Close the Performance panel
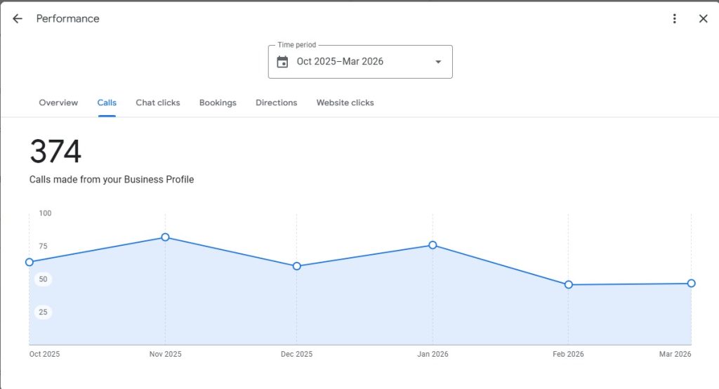The height and width of the screenshot is (389, 719). point(703,19)
